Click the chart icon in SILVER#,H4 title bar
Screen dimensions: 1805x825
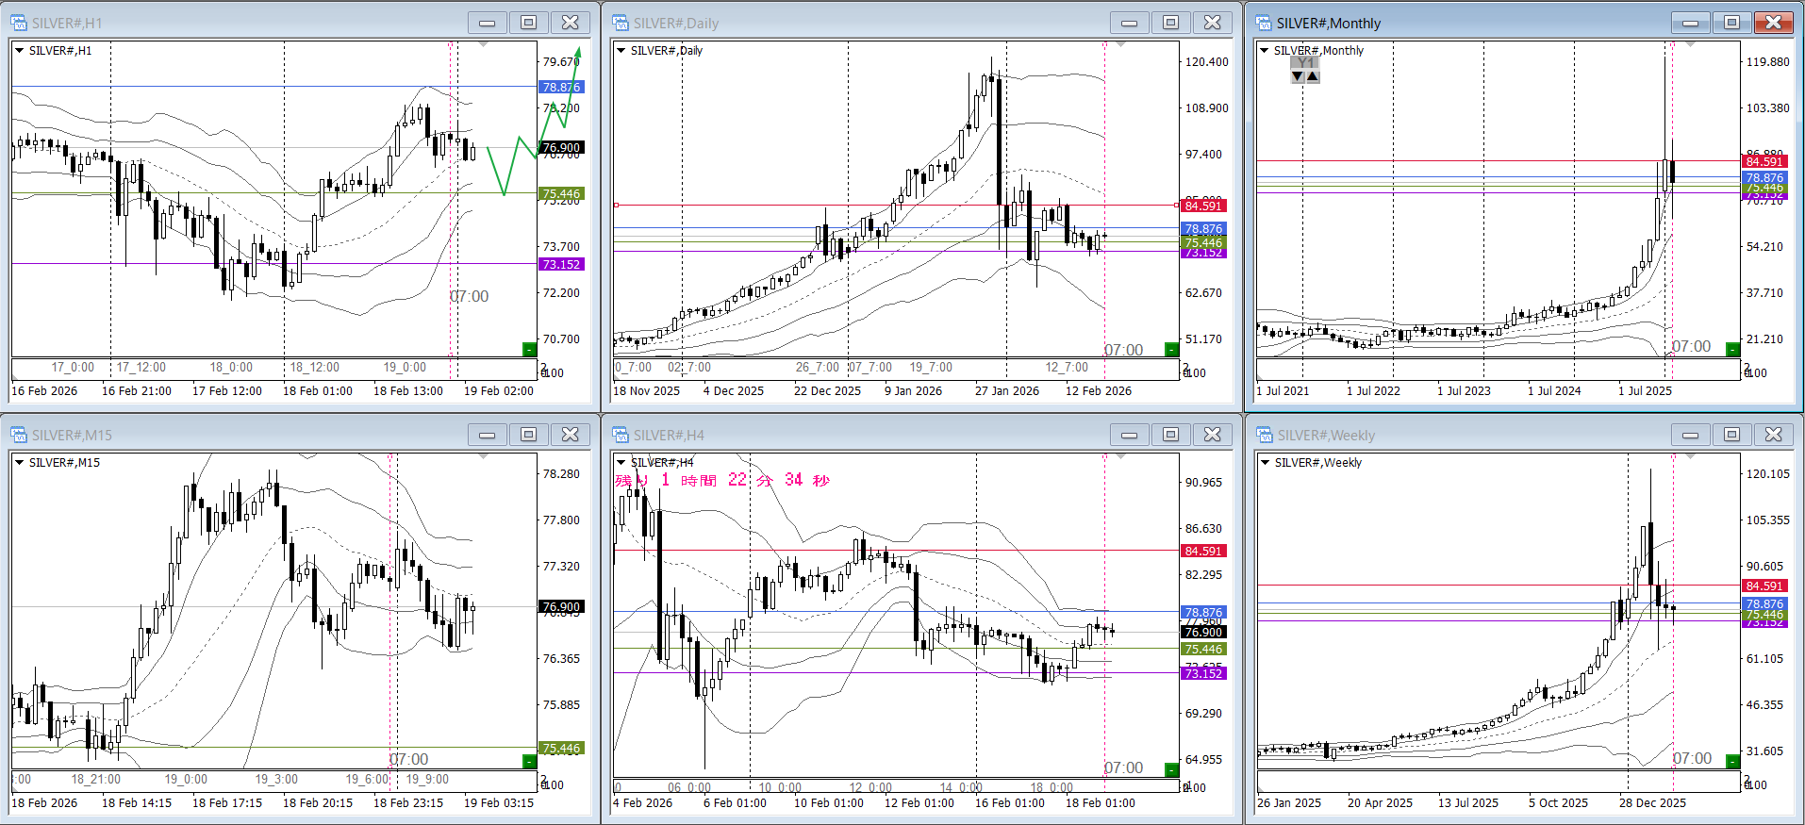tap(620, 435)
